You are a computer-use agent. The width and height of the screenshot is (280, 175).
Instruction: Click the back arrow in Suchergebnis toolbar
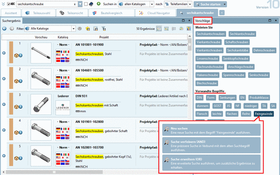(4, 28)
